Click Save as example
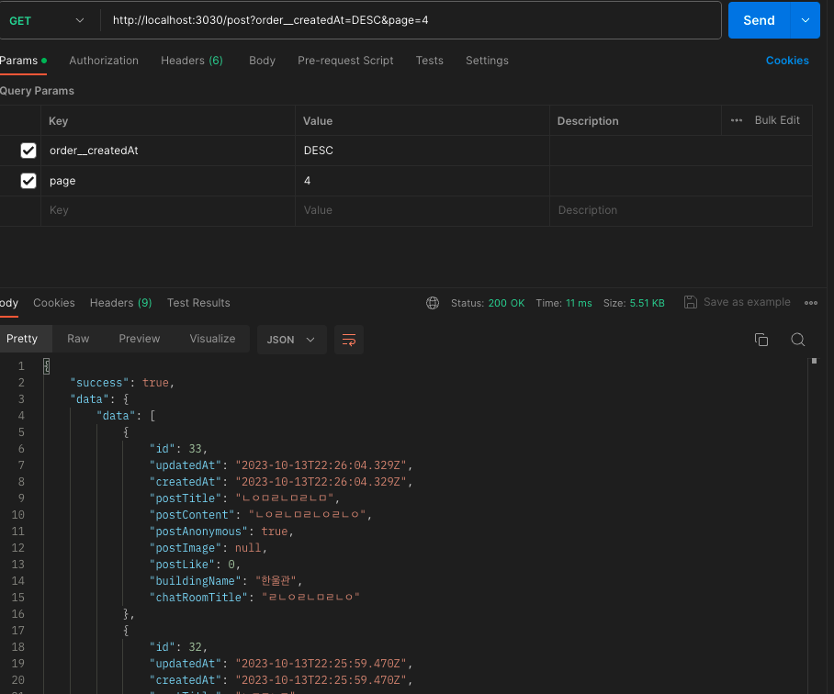The height and width of the screenshot is (694, 834). click(x=738, y=302)
